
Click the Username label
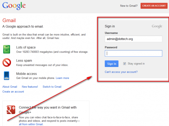[111, 33]
